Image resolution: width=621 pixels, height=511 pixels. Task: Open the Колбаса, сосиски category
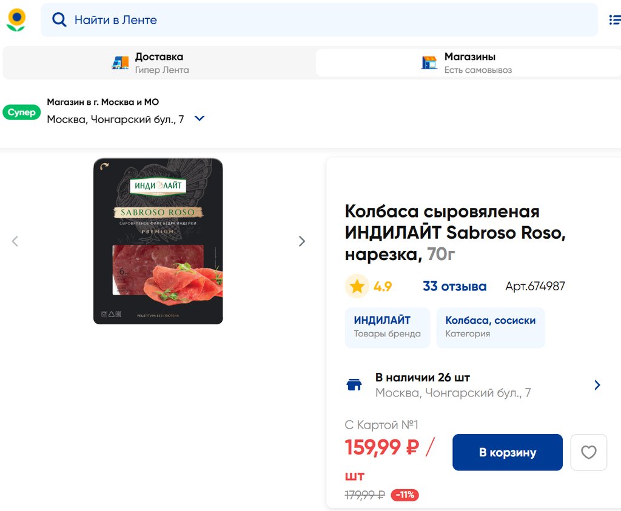[x=490, y=327]
